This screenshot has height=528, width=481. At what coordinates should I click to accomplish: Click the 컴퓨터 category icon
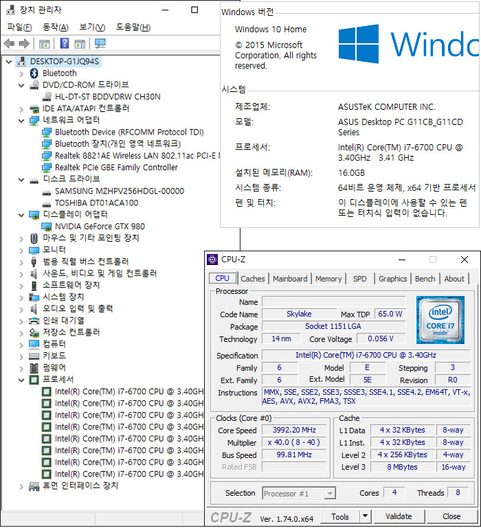click(x=34, y=344)
